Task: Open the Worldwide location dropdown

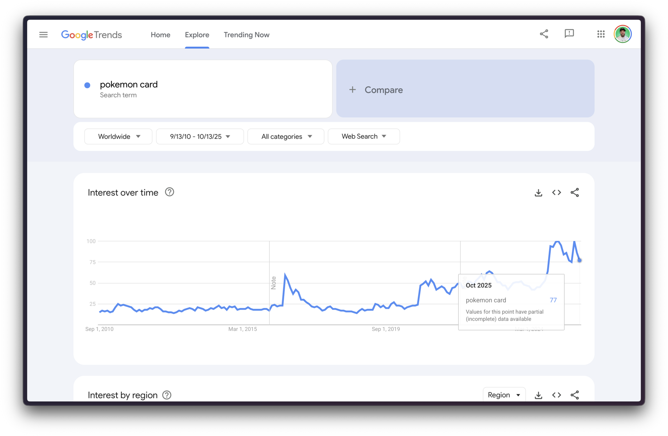Action: click(118, 136)
